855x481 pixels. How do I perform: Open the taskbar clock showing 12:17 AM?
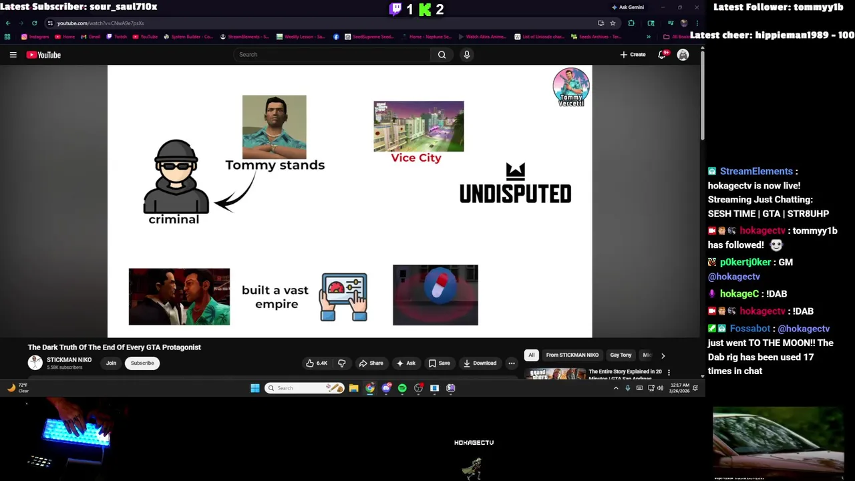click(679, 388)
